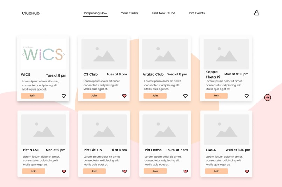This screenshot has width=282, height=187.
Task: Click the 'Fri at 8 pm' time
Action: pos(119,150)
